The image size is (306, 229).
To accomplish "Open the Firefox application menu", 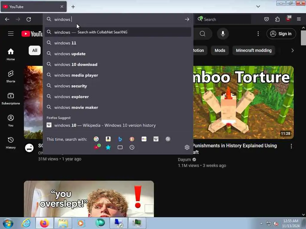I will pos(299,19).
